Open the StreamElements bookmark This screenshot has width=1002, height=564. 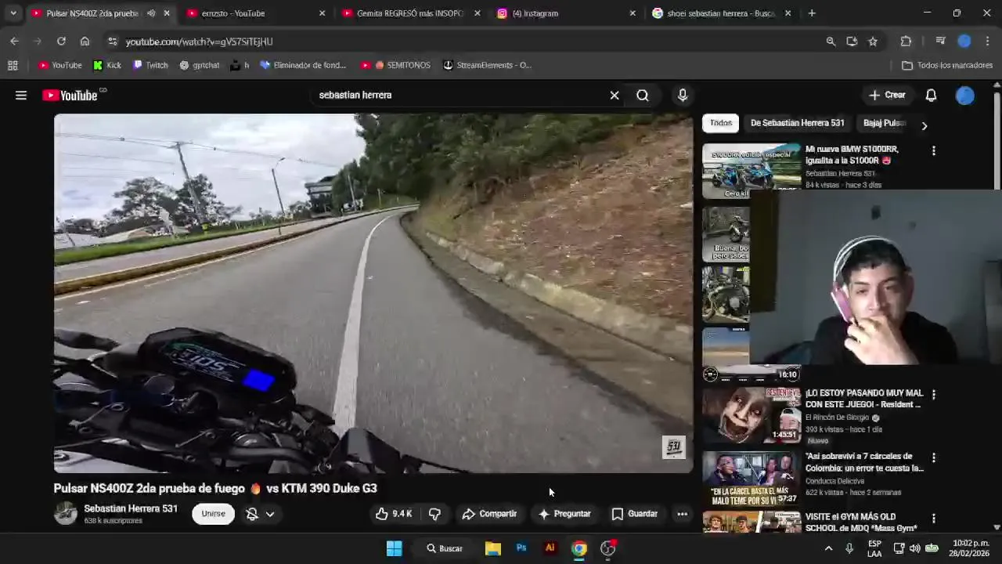(x=487, y=65)
